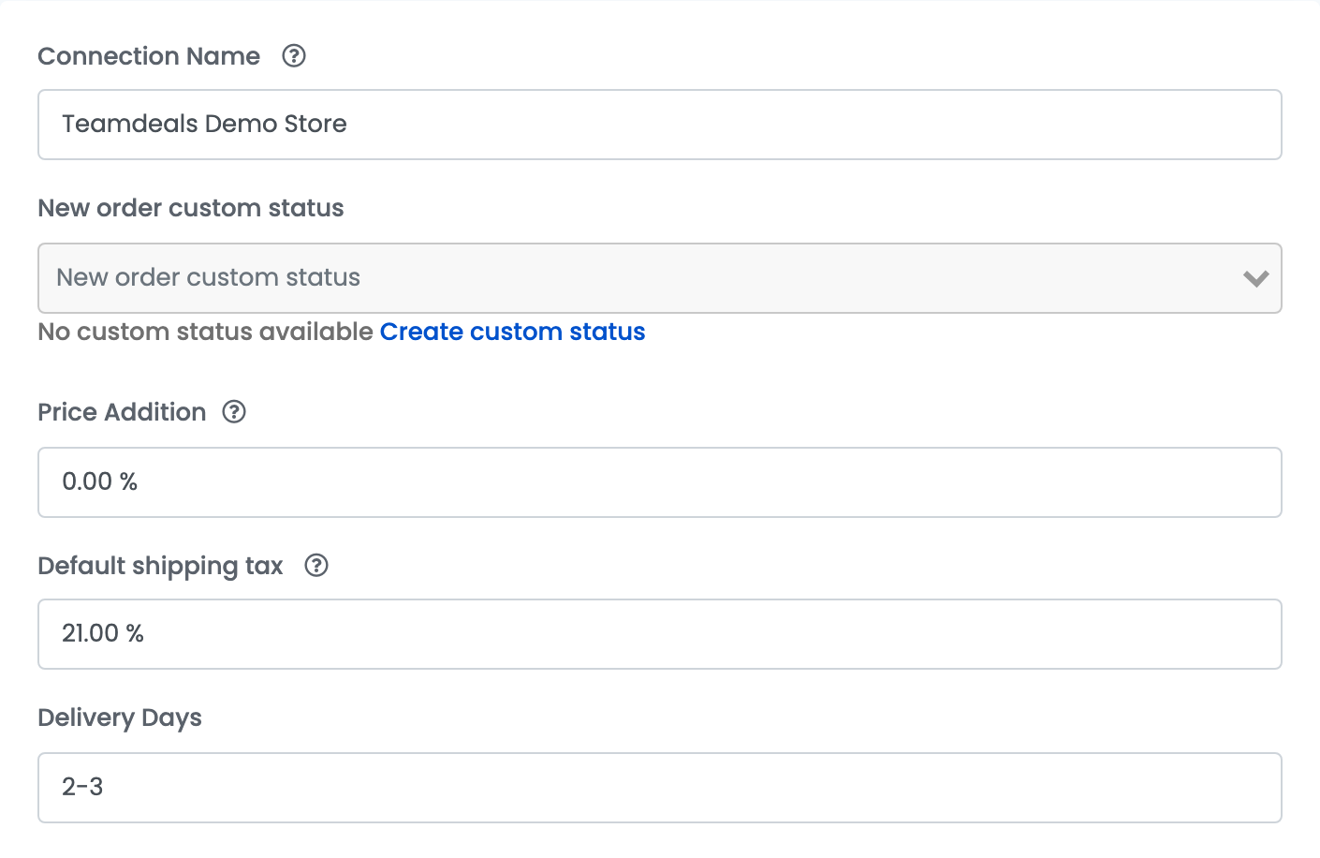This screenshot has width=1320, height=858.
Task: Follow the Create custom status link
Action: point(512,332)
